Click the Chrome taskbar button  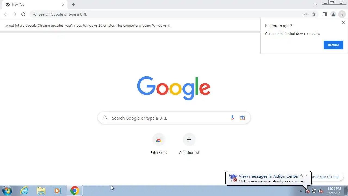tap(75, 191)
